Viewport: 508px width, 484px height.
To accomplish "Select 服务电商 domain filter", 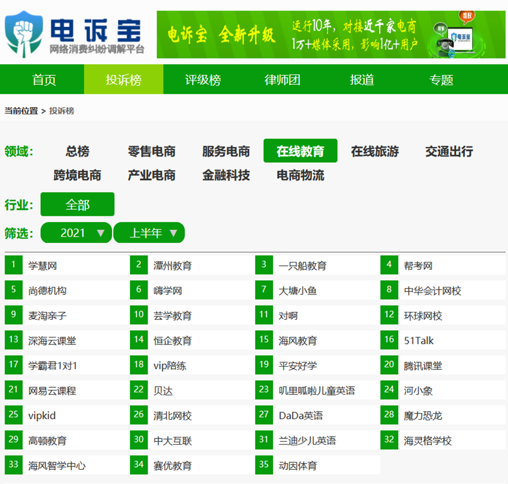I will pos(226,151).
